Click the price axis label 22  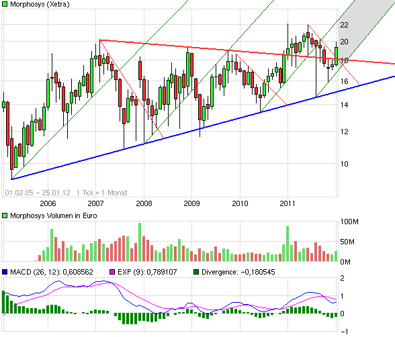pyautogui.click(x=344, y=25)
